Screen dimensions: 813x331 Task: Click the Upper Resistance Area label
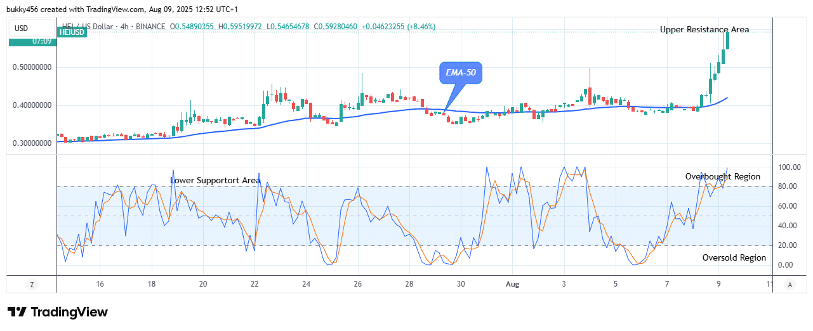[x=704, y=29]
